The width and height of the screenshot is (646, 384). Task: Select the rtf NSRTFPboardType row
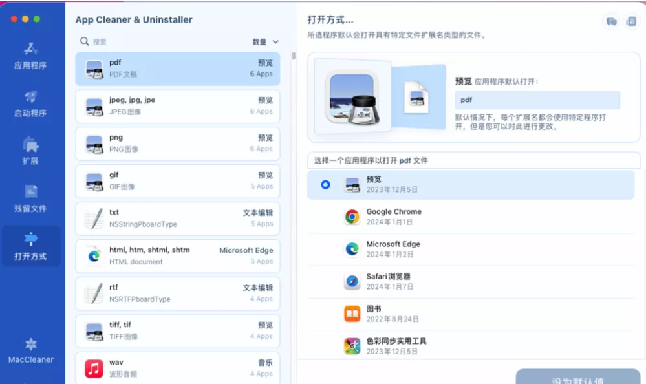(178, 293)
